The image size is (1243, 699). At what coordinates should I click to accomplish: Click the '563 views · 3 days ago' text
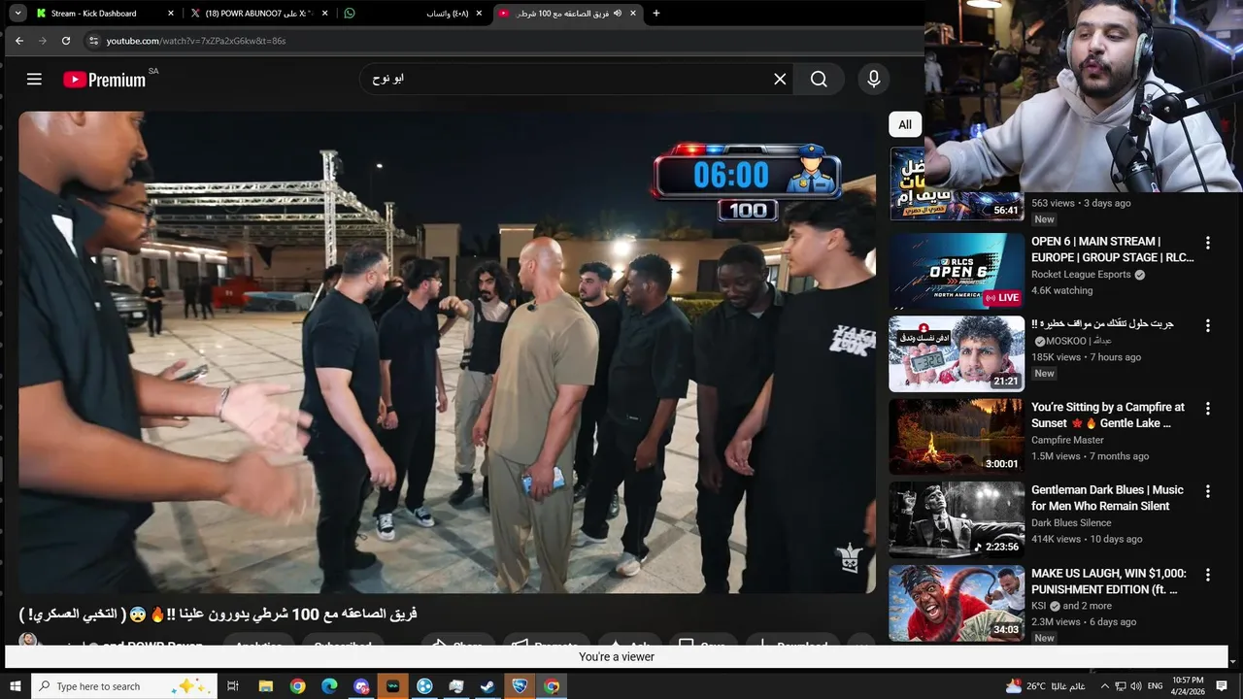1081,204
